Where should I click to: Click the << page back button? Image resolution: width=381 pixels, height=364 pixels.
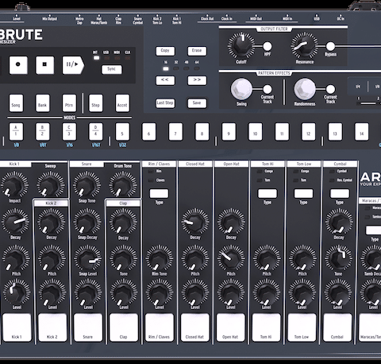(x=165, y=80)
